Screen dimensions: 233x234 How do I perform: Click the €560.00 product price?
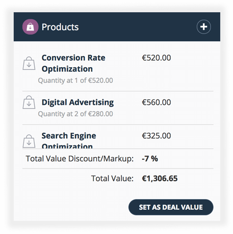click(156, 102)
